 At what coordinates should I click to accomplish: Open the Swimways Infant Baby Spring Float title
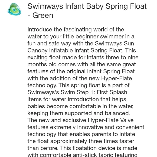87,6
